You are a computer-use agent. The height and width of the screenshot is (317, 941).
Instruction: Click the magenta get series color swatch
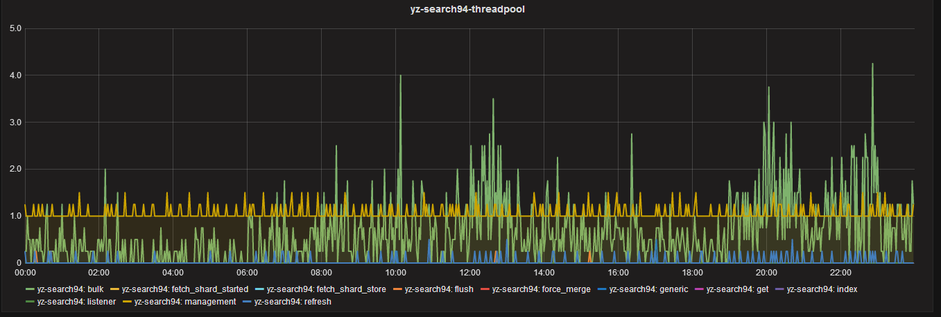point(700,289)
